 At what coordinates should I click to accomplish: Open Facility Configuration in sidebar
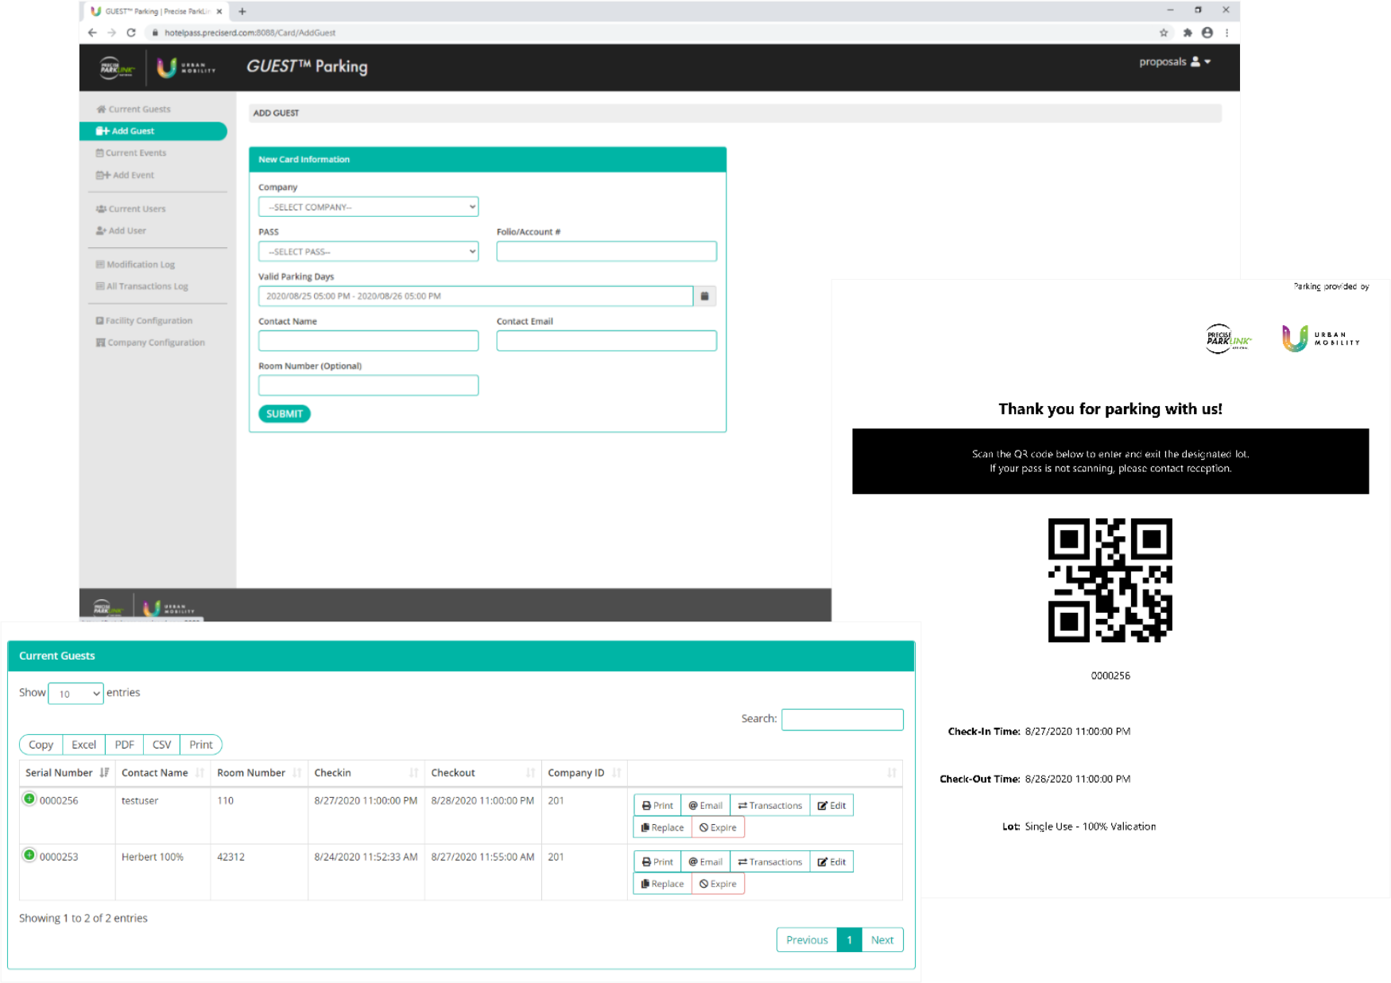(144, 320)
